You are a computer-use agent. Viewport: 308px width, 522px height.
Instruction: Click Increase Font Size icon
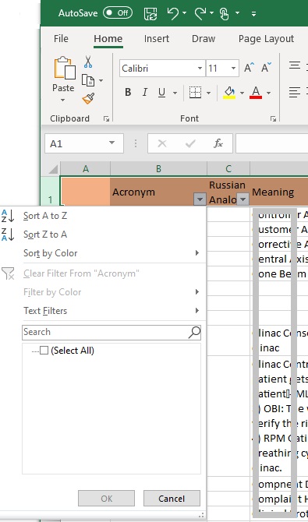click(x=249, y=68)
